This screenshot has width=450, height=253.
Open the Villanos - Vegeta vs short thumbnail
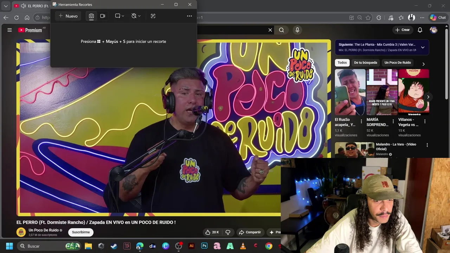pyautogui.click(x=413, y=92)
